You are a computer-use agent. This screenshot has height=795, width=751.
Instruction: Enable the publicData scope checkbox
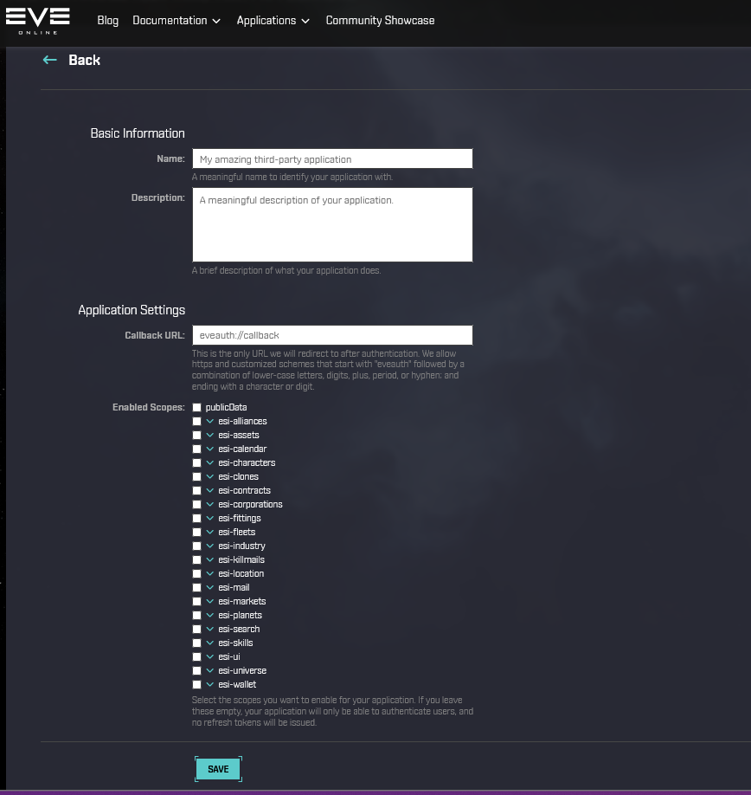197,408
